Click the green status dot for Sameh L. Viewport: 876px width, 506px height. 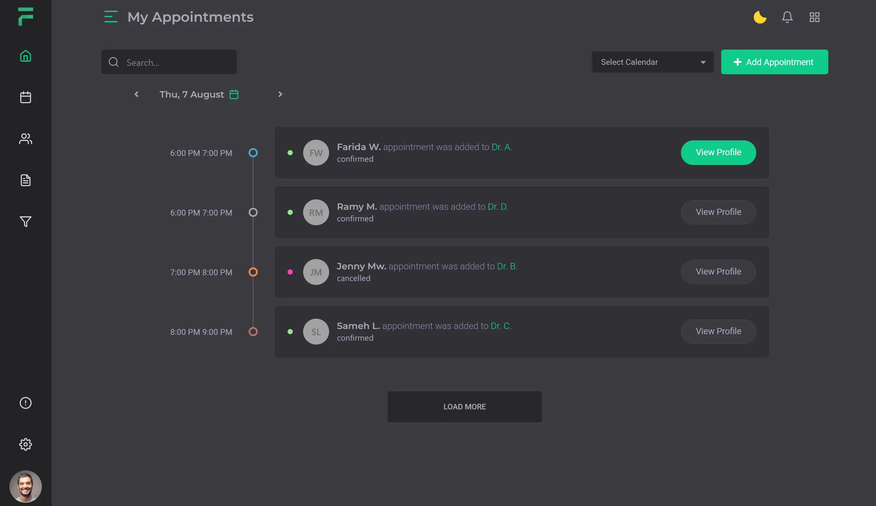pos(290,332)
